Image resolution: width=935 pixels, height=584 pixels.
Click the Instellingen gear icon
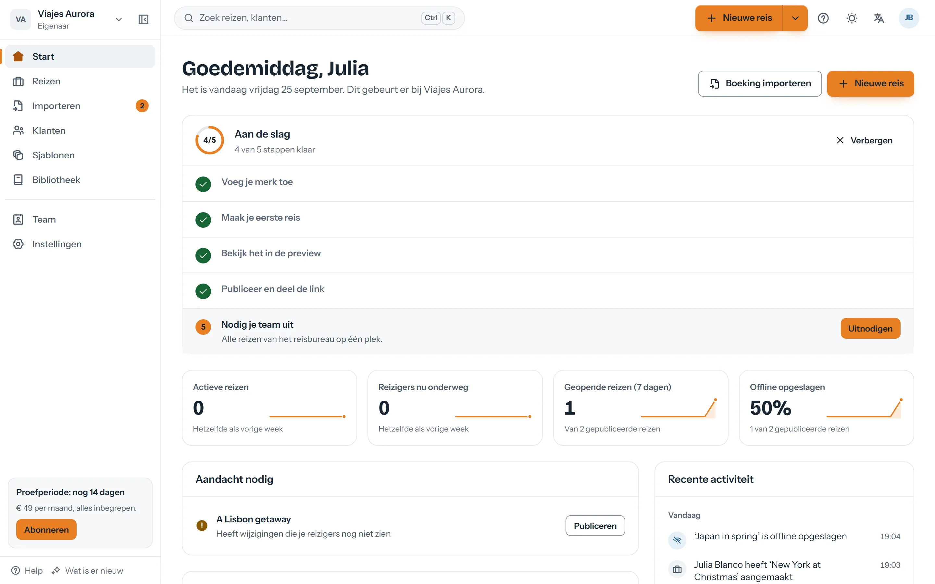coord(18,244)
